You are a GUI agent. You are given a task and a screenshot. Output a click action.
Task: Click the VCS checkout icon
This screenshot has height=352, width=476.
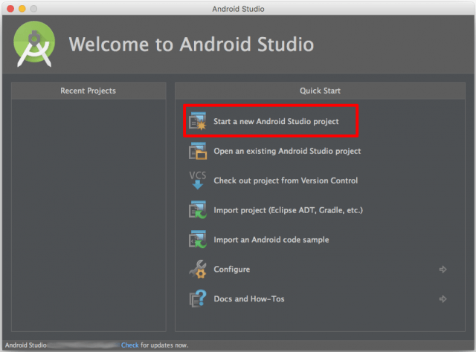(x=197, y=180)
